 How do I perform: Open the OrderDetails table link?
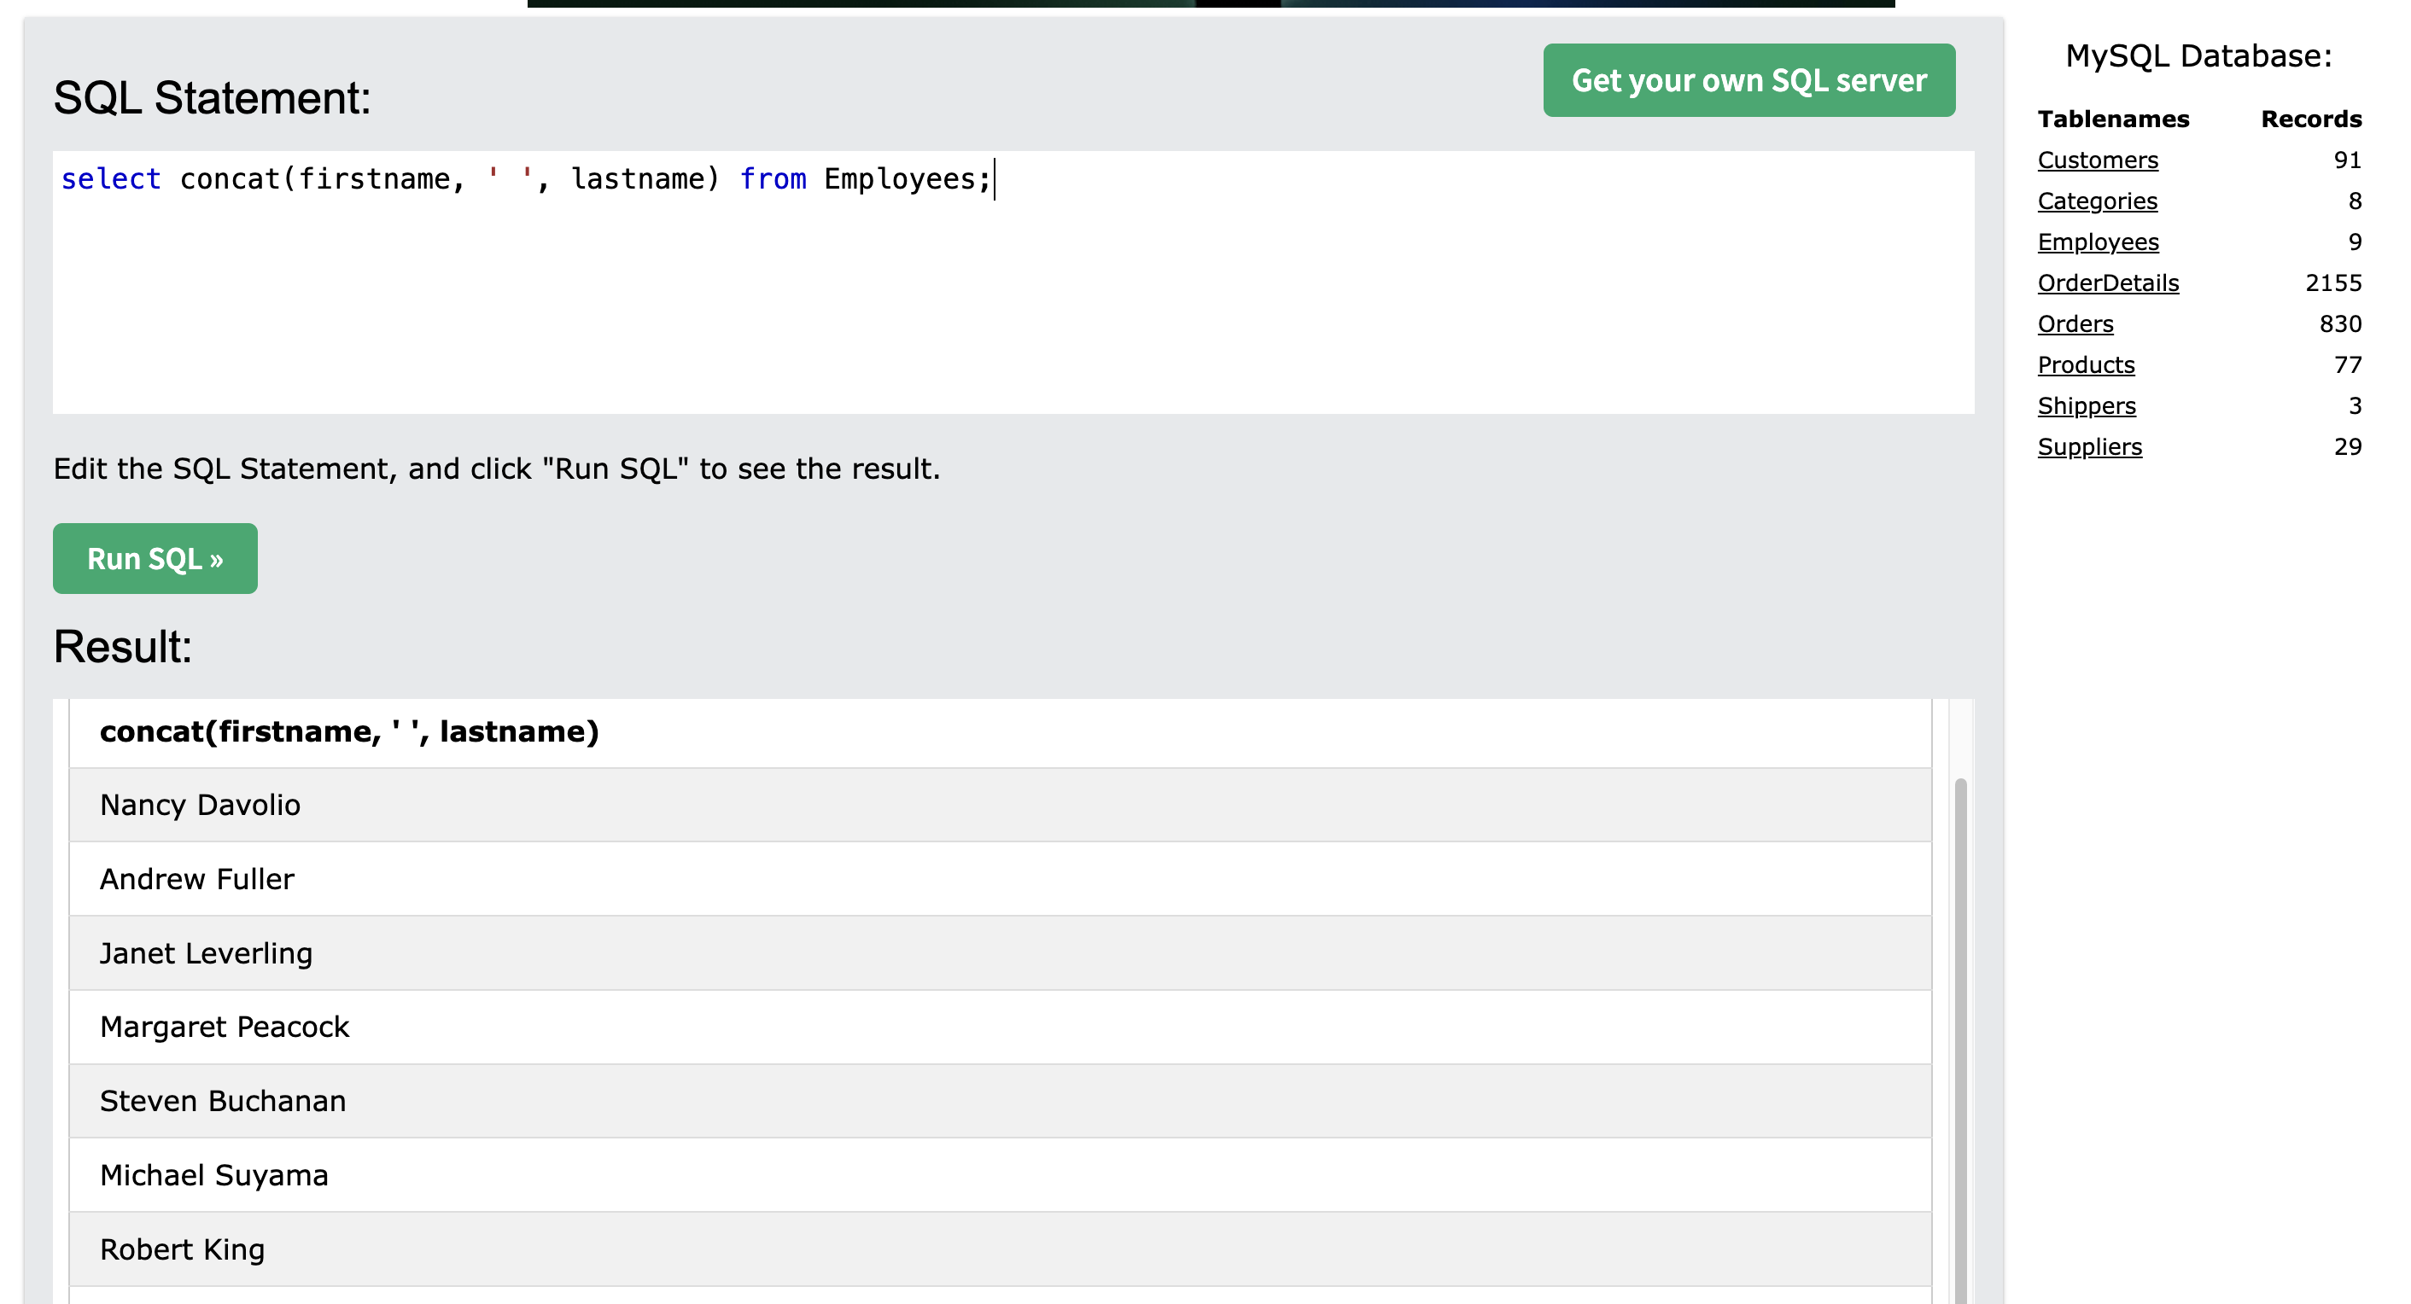click(2108, 282)
